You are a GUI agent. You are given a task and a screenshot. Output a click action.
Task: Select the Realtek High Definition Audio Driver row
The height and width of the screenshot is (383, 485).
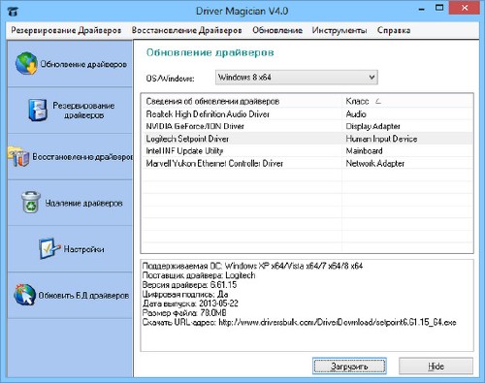click(x=307, y=114)
